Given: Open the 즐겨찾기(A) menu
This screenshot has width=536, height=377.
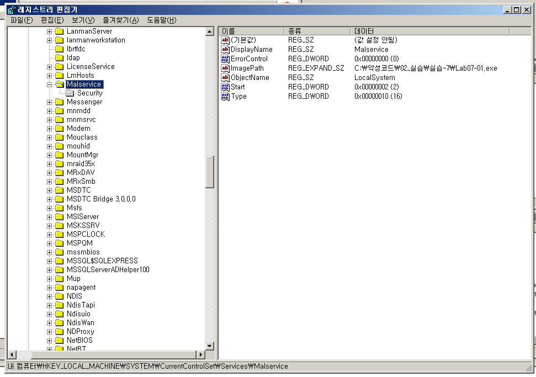Looking at the screenshot, I should pyautogui.click(x=121, y=20).
